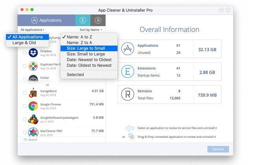Screen dimensions: 254x165
Task: Click the Google Chrome icon
Action: pos(33,106)
